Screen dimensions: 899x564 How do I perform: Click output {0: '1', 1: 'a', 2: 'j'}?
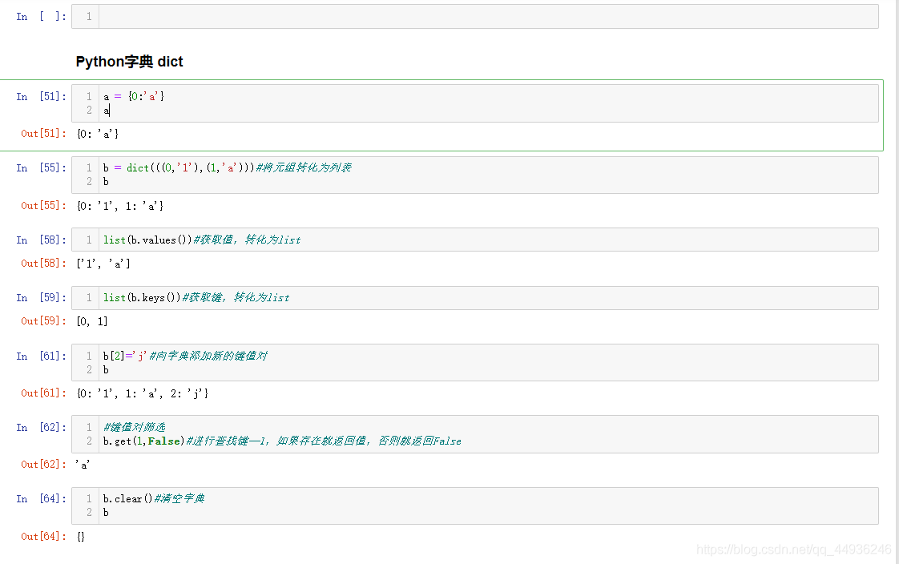(x=143, y=393)
